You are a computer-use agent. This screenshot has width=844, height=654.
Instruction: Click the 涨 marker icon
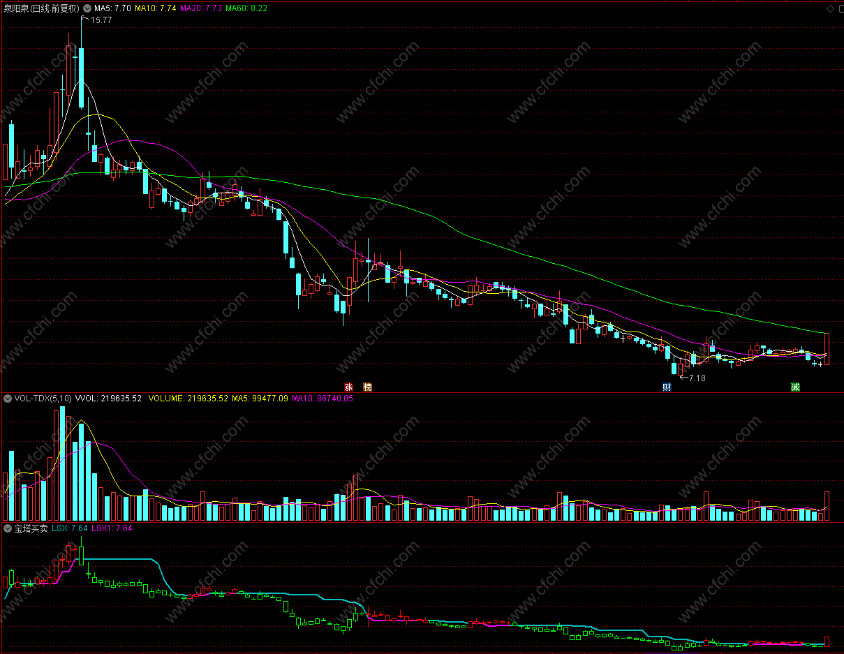click(x=348, y=387)
